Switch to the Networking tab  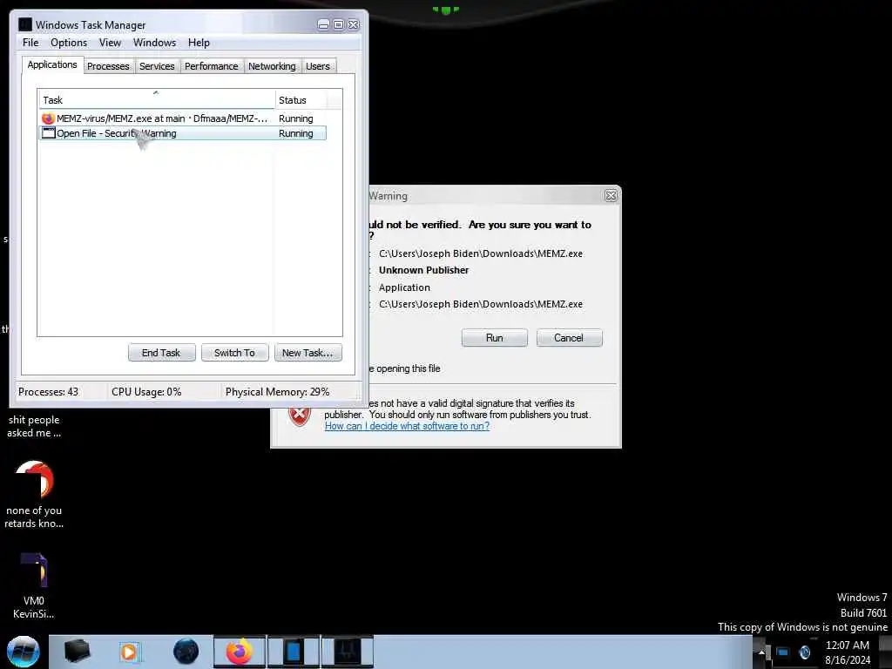(272, 66)
